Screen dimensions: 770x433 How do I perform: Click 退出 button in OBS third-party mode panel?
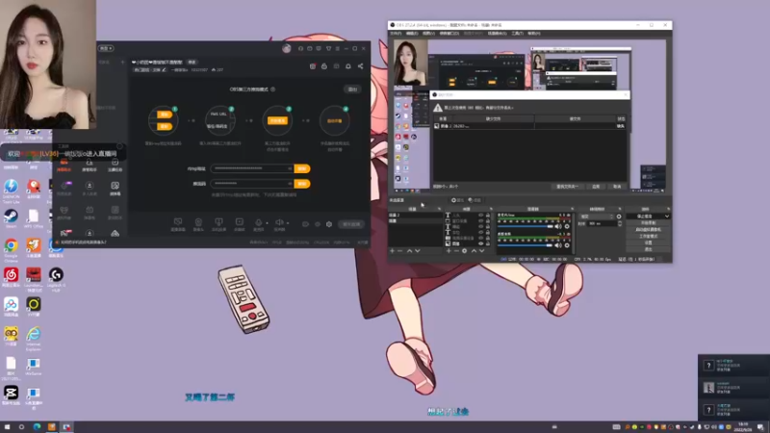pos(352,89)
